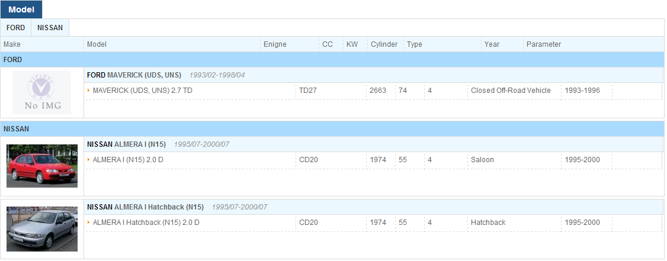The image size is (667, 261).
Task: Open the Model tab
Action: [x=21, y=9]
